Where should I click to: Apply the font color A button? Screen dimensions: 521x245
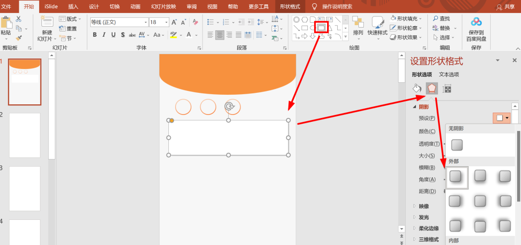tap(189, 35)
